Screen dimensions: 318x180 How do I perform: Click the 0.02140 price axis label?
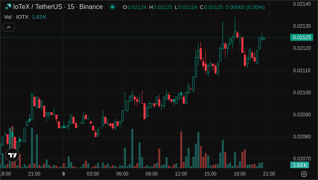302,4
